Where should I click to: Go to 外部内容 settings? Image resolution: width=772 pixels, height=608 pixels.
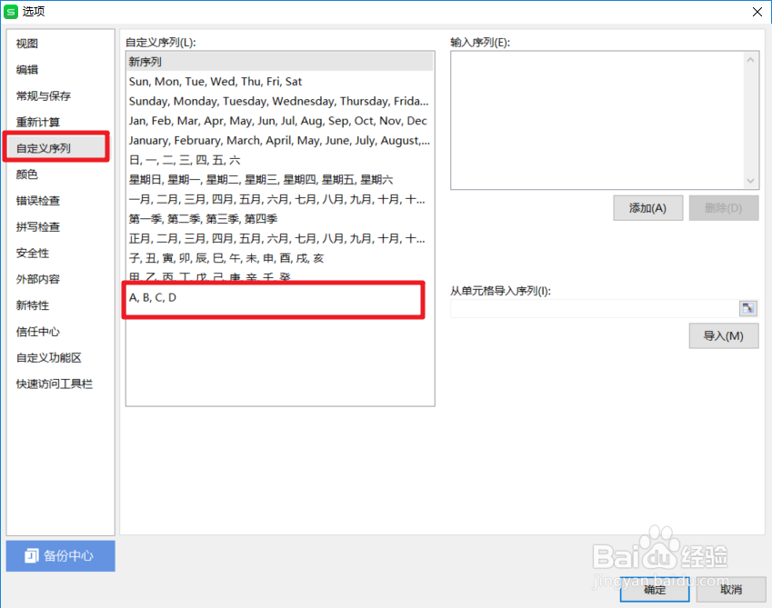[x=38, y=279]
